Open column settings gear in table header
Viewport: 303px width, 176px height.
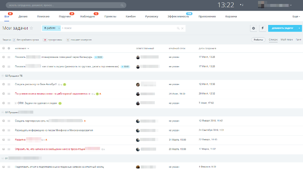click(9, 48)
